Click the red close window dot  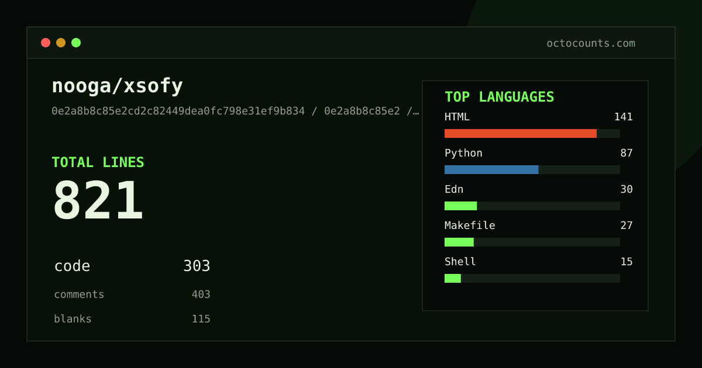point(46,43)
